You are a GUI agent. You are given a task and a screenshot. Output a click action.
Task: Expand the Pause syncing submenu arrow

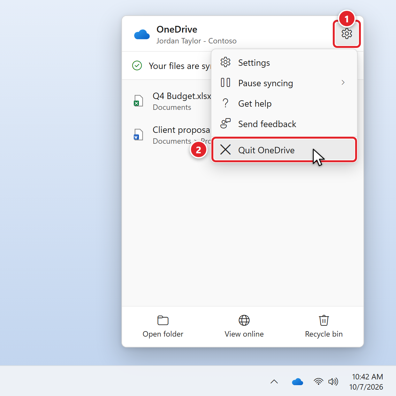(x=343, y=83)
